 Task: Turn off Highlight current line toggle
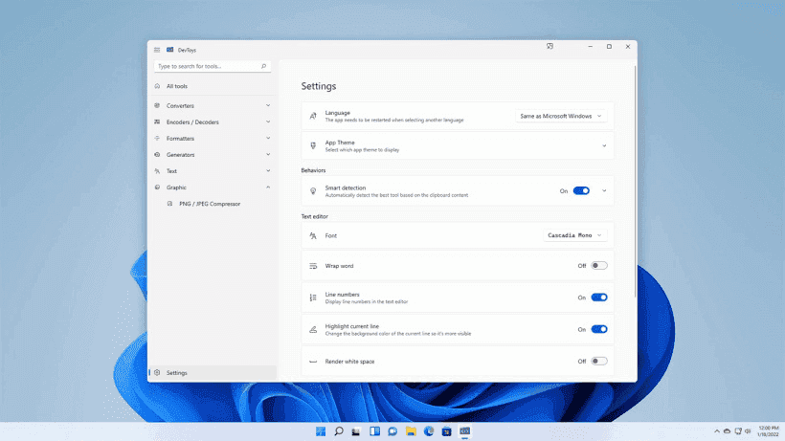[x=598, y=329]
